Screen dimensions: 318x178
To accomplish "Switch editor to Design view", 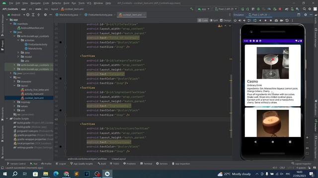I will pyautogui.click(x=226, y=20).
